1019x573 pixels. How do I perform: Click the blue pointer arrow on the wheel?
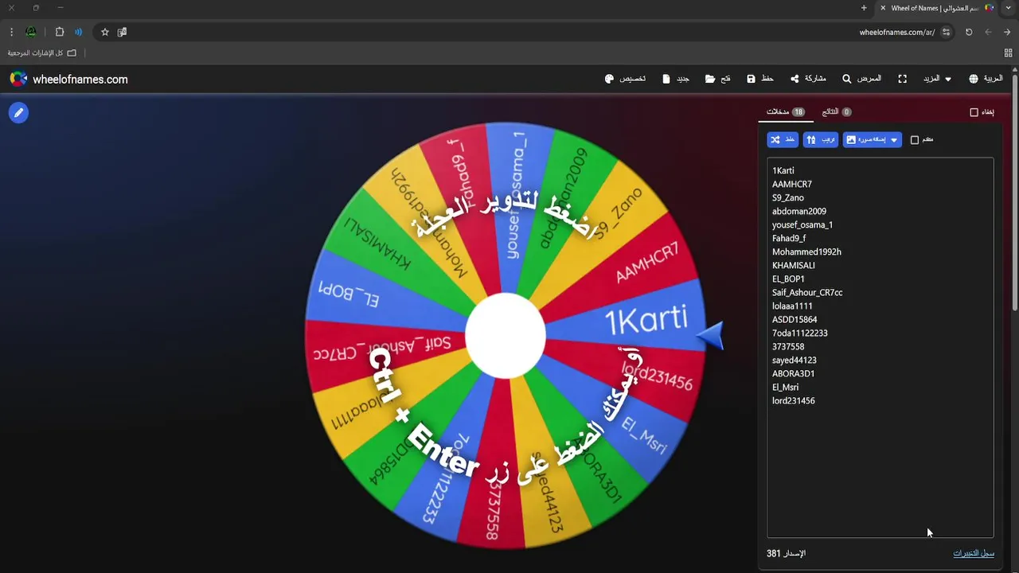coord(711,336)
